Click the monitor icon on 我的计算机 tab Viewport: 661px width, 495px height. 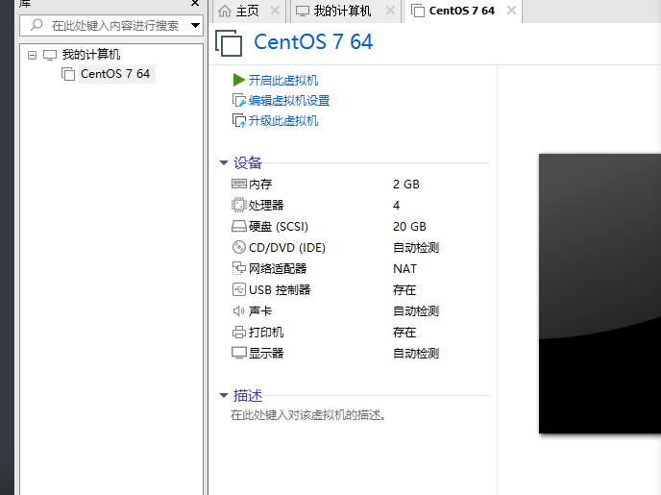(303, 11)
